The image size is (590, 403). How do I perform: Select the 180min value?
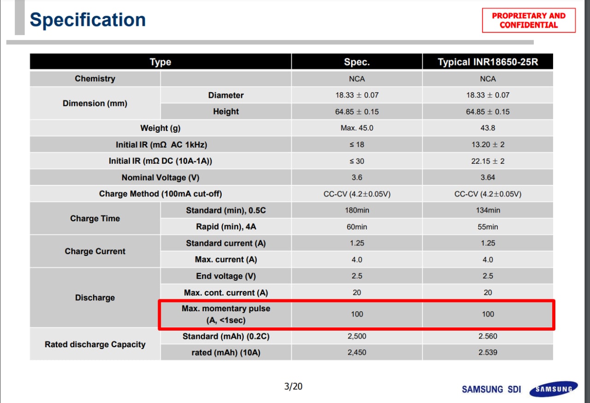[x=357, y=210]
